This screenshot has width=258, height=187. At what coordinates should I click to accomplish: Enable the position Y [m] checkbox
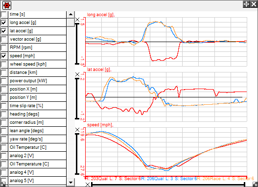pos(3,97)
